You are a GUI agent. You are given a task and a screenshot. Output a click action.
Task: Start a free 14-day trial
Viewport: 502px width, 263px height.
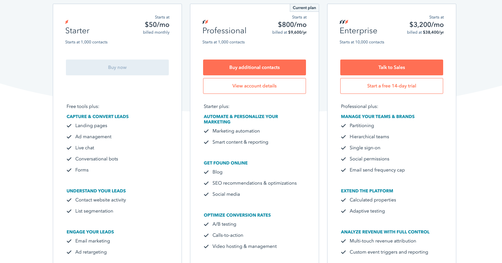(x=391, y=86)
